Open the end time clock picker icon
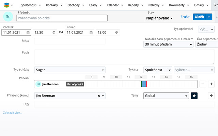The image size is (218, 136). click(x=117, y=33)
